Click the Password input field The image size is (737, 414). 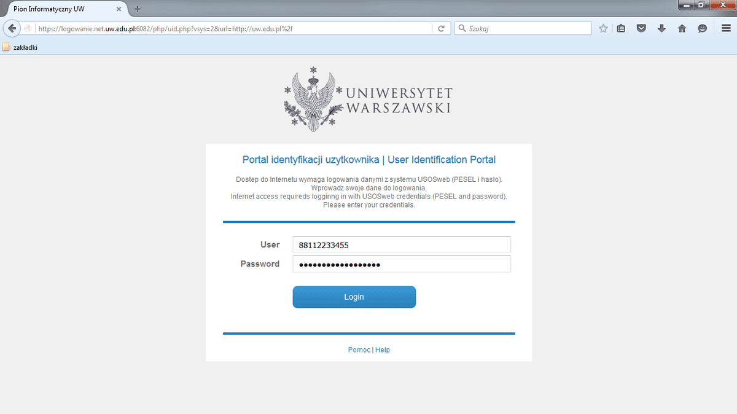pos(402,264)
